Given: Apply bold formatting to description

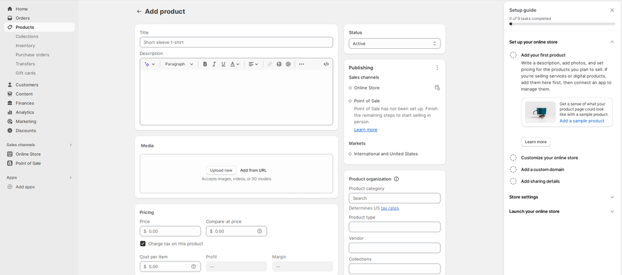Looking at the screenshot, I should click(x=205, y=64).
